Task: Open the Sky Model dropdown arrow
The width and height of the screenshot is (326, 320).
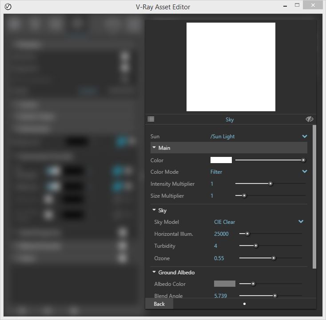Action: (x=301, y=222)
